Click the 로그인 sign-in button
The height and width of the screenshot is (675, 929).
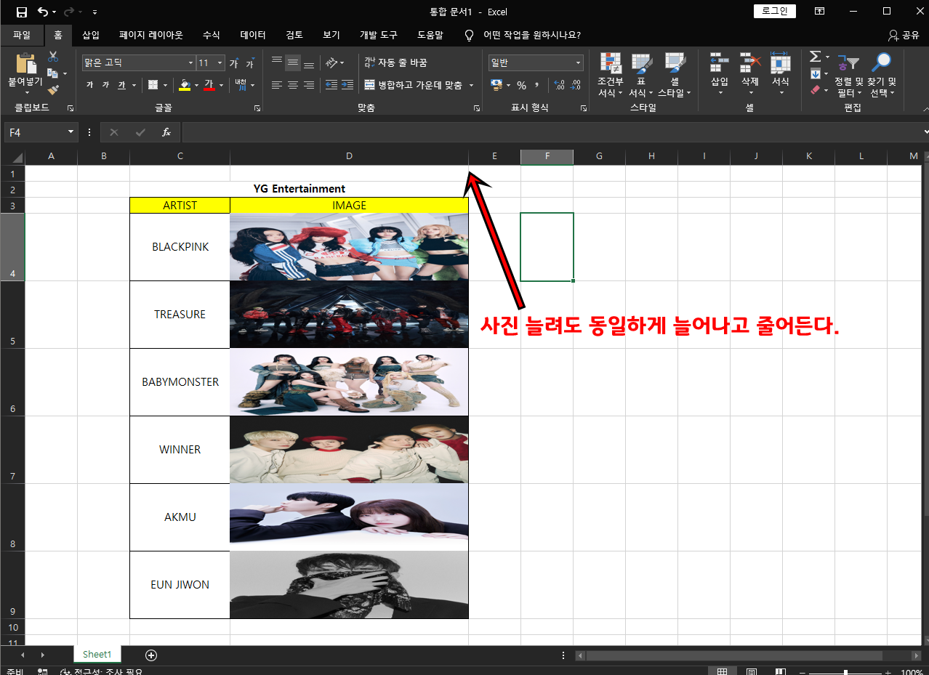775,12
